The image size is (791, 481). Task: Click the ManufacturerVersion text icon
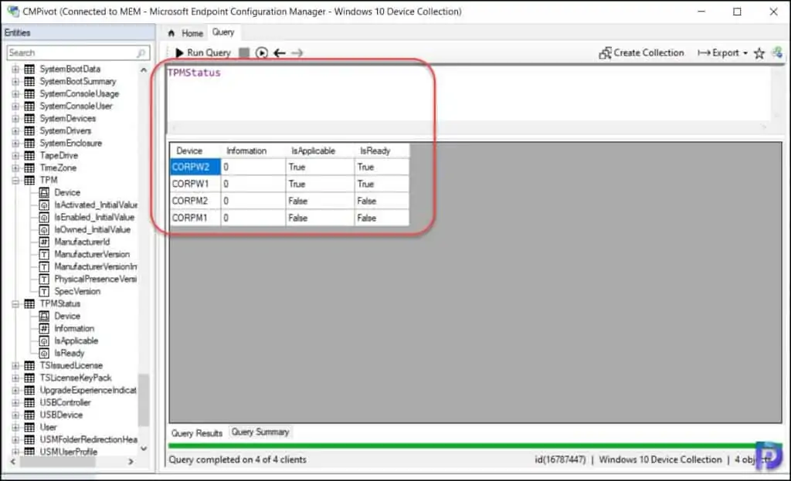tap(44, 254)
